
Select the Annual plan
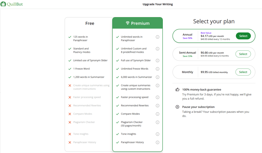pos(243,36)
